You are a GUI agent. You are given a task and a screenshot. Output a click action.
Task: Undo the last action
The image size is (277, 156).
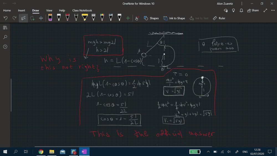(x=6, y=18)
